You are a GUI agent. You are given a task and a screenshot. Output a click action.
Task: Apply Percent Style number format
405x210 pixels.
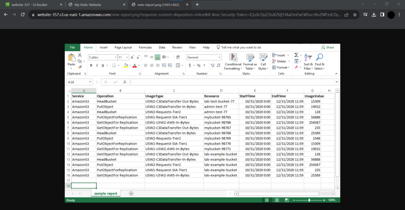click(199, 65)
